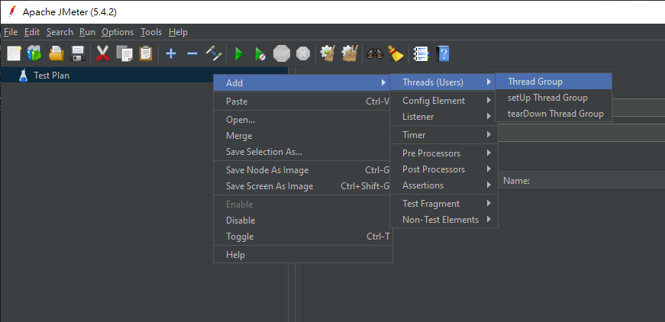The height and width of the screenshot is (322, 665).
Task: Open the Search menu
Action: 60,32
